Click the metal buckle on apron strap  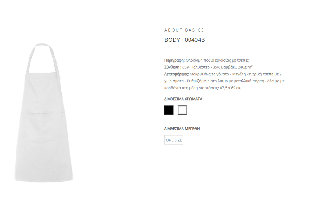54,60
